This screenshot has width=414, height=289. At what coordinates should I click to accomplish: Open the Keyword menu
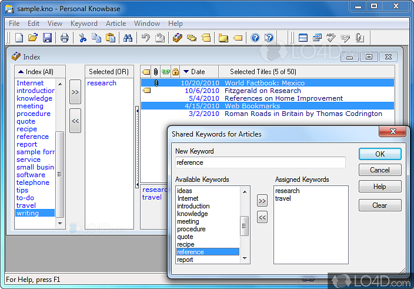[x=84, y=24]
